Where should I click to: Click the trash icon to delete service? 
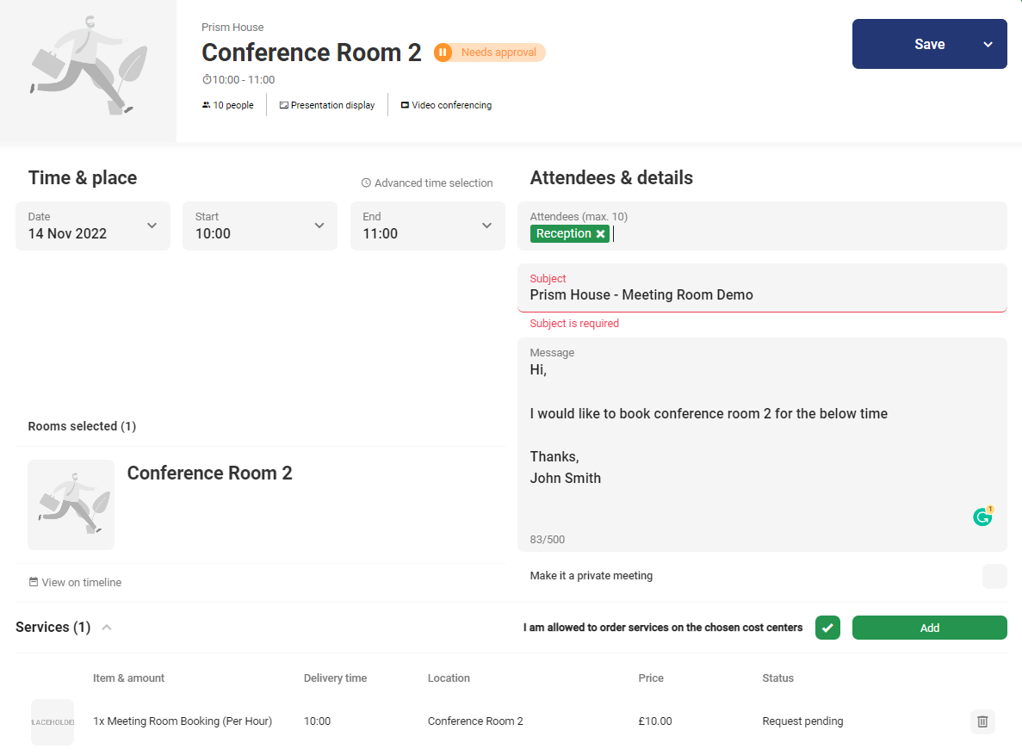982,721
